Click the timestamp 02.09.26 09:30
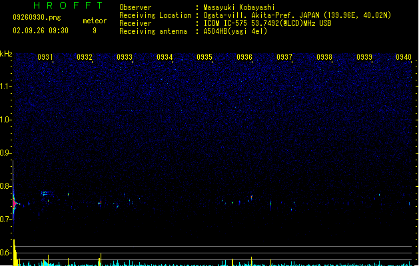This screenshot has height=266, width=419. click(41, 31)
